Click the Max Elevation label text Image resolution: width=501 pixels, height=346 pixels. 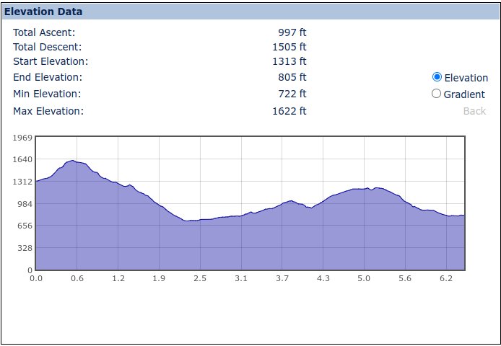click(48, 111)
